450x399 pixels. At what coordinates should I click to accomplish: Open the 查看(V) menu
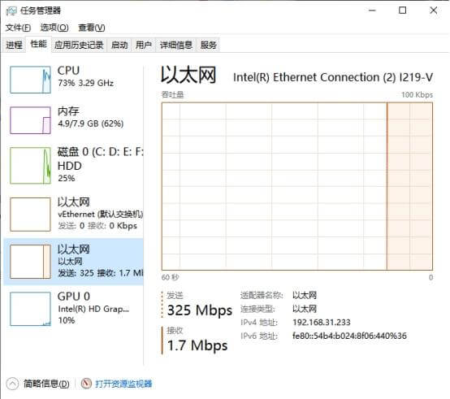click(92, 28)
